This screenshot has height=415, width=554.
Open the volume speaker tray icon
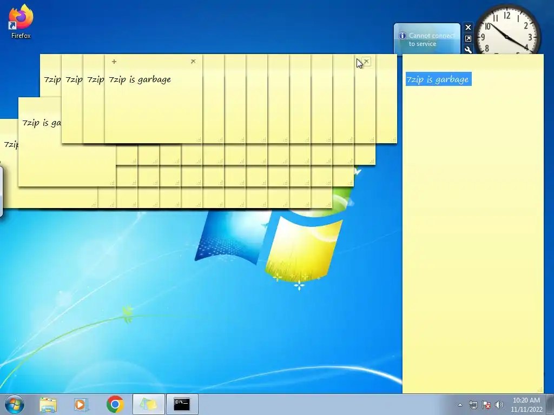tap(499, 405)
